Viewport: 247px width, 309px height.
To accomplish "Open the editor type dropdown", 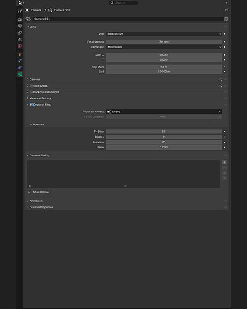I will [21, 3].
